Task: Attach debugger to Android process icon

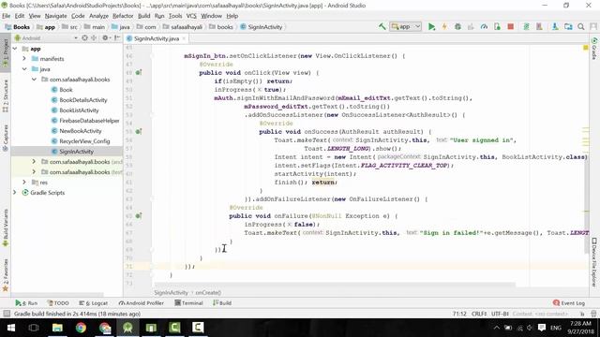Action: 497,27
